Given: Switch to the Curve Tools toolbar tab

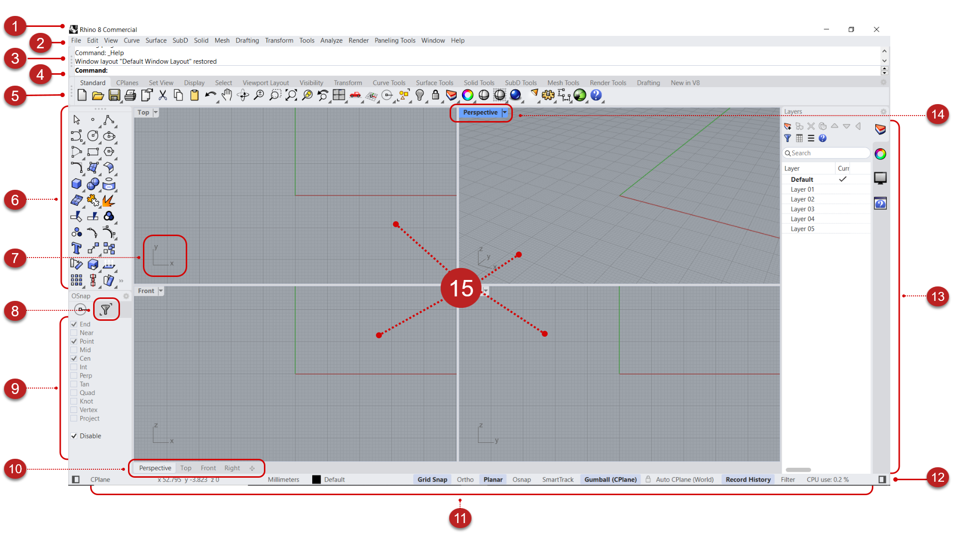Looking at the screenshot, I should pos(388,83).
